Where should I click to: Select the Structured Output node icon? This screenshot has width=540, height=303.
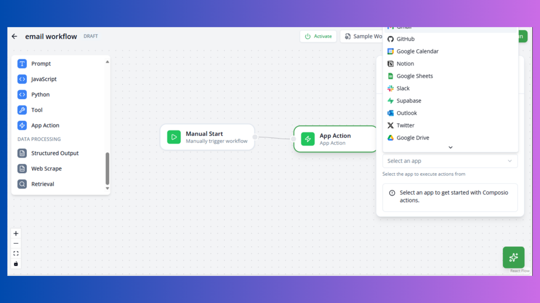pyautogui.click(x=22, y=153)
